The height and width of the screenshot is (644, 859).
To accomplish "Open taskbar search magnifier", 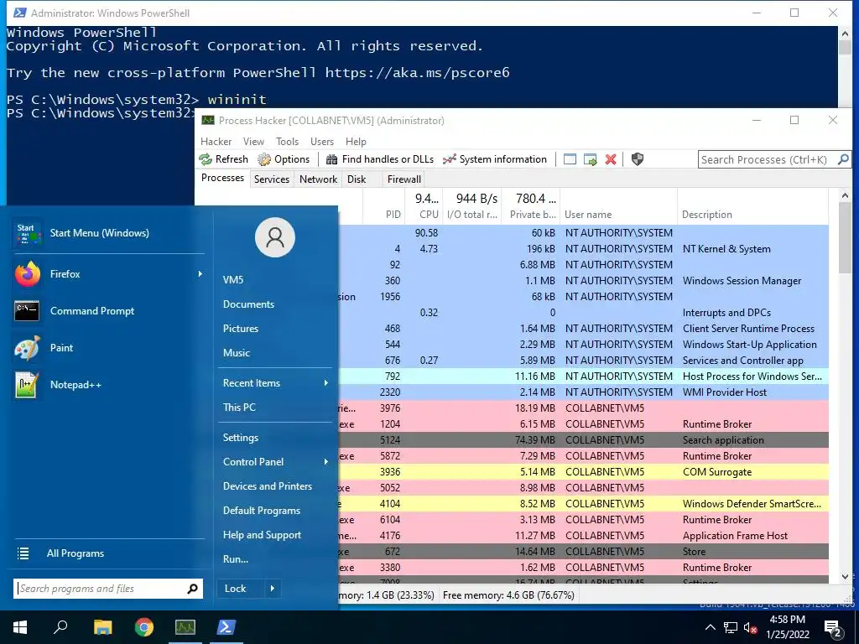I will pyautogui.click(x=60, y=627).
